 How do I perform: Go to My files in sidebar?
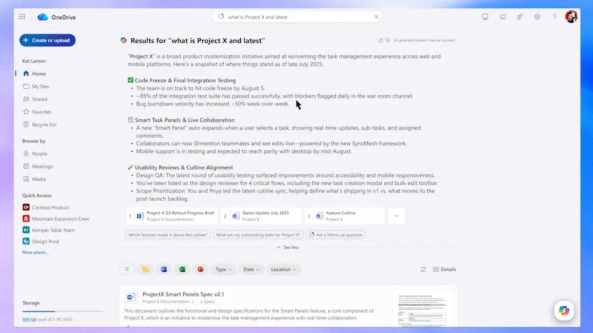[x=40, y=86]
